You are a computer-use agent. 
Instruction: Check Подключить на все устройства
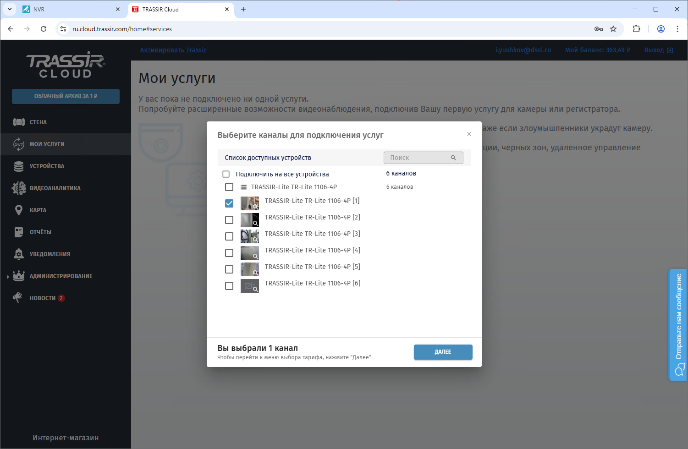point(226,174)
